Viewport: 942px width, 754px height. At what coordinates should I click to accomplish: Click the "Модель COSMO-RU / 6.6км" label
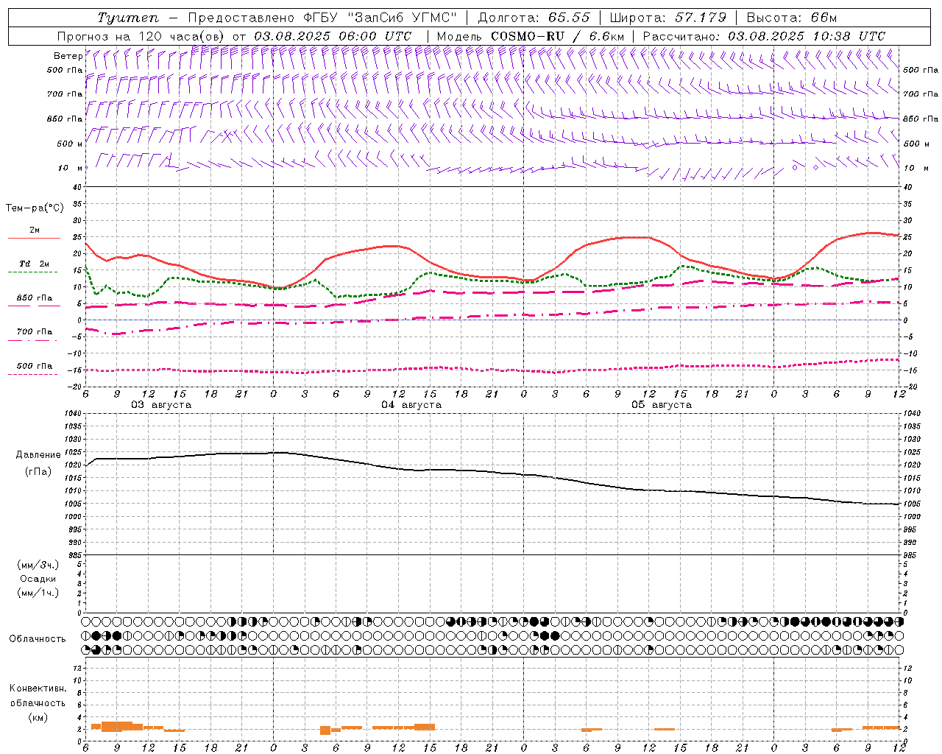pyautogui.click(x=531, y=36)
